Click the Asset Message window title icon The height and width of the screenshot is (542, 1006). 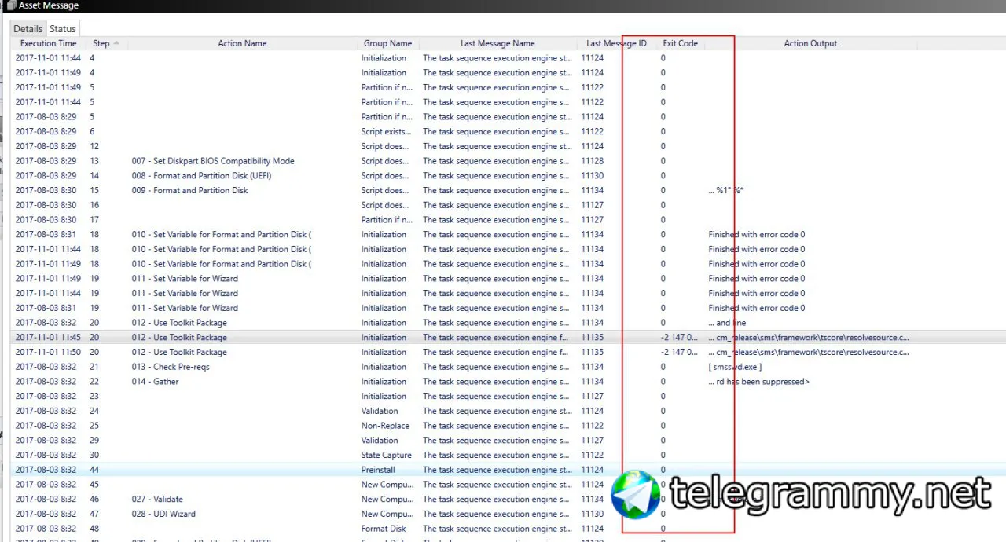(x=10, y=5)
